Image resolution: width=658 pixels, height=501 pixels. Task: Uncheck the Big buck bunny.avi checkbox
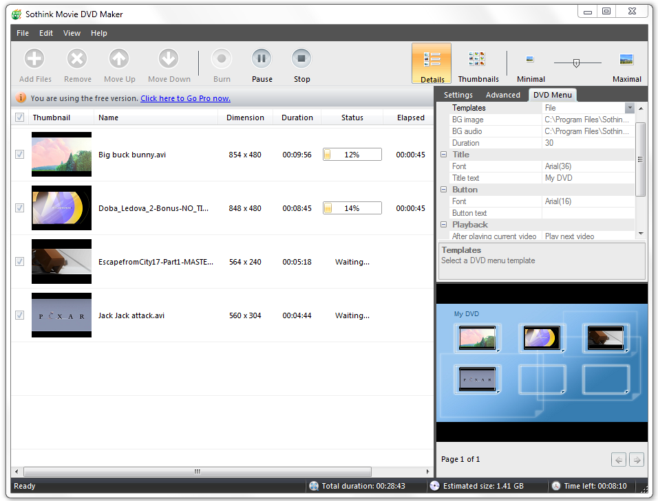(x=20, y=155)
